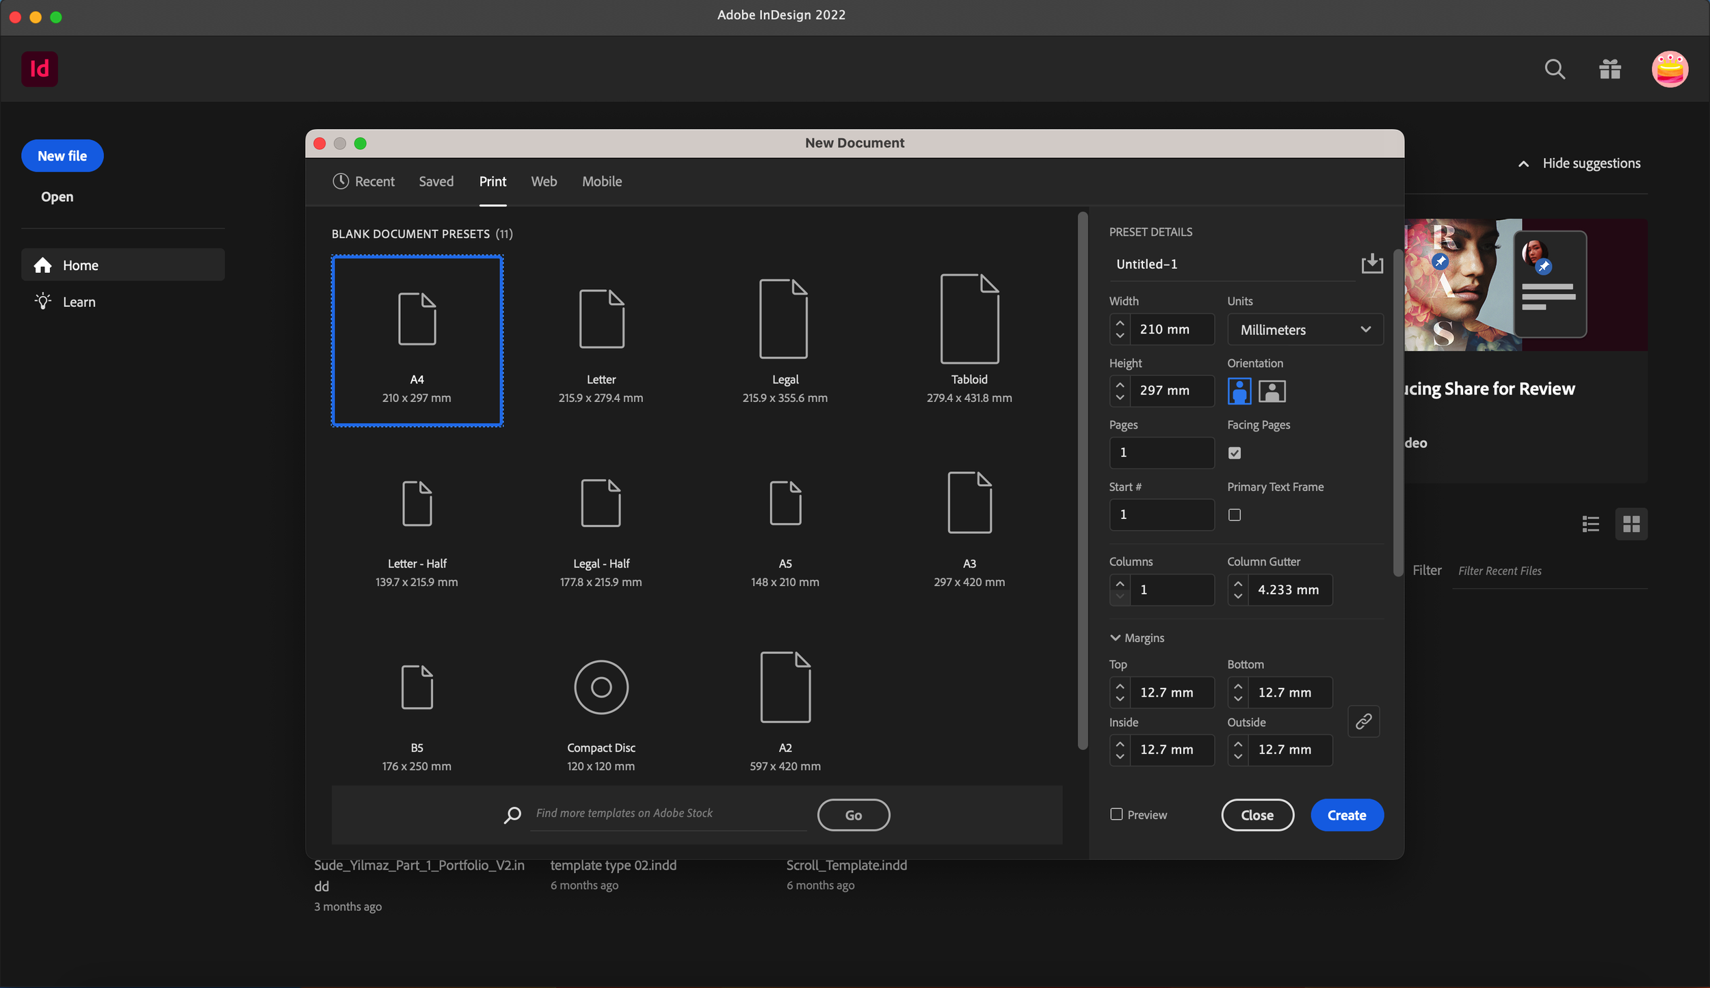Click the Columns stepper arrows
The width and height of the screenshot is (1710, 988).
[1120, 589]
